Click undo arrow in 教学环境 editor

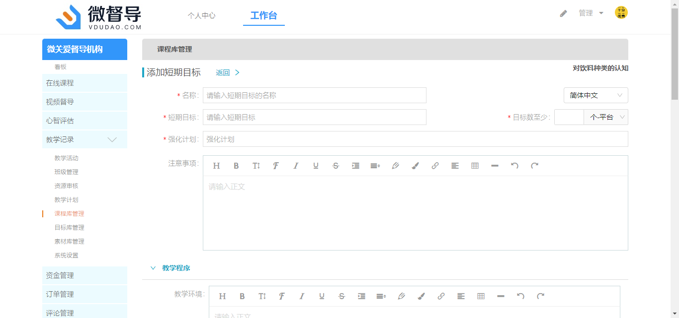point(520,296)
